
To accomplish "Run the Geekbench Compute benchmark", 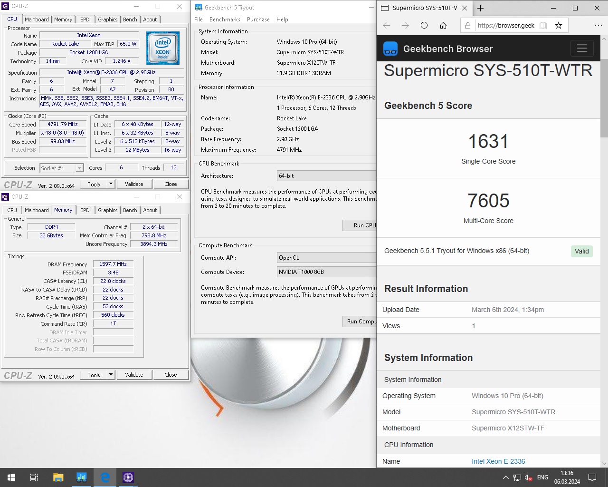I will click(x=360, y=321).
